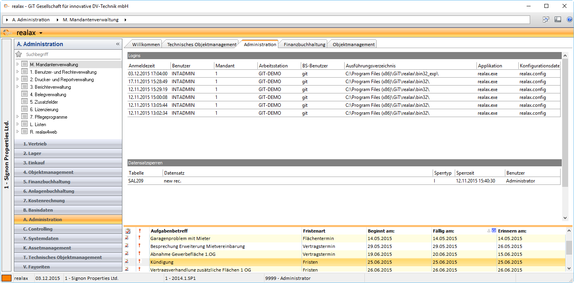Click the clipboard task icon in task list header

point(128,231)
